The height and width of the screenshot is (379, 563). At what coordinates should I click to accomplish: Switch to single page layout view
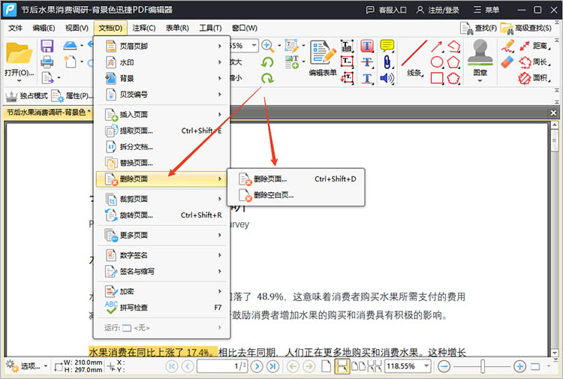click(x=326, y=366)
